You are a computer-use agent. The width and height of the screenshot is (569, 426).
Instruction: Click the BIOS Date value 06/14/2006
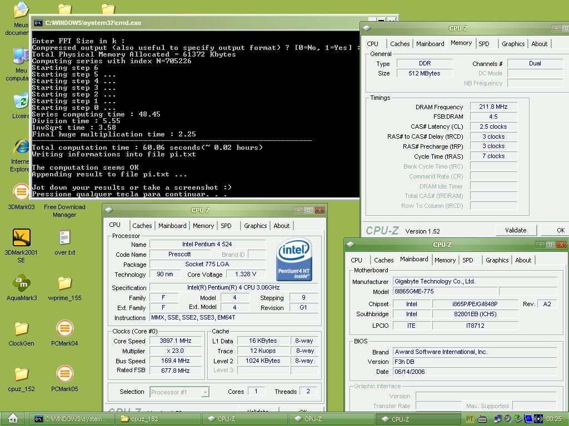[x=475, y=372]
